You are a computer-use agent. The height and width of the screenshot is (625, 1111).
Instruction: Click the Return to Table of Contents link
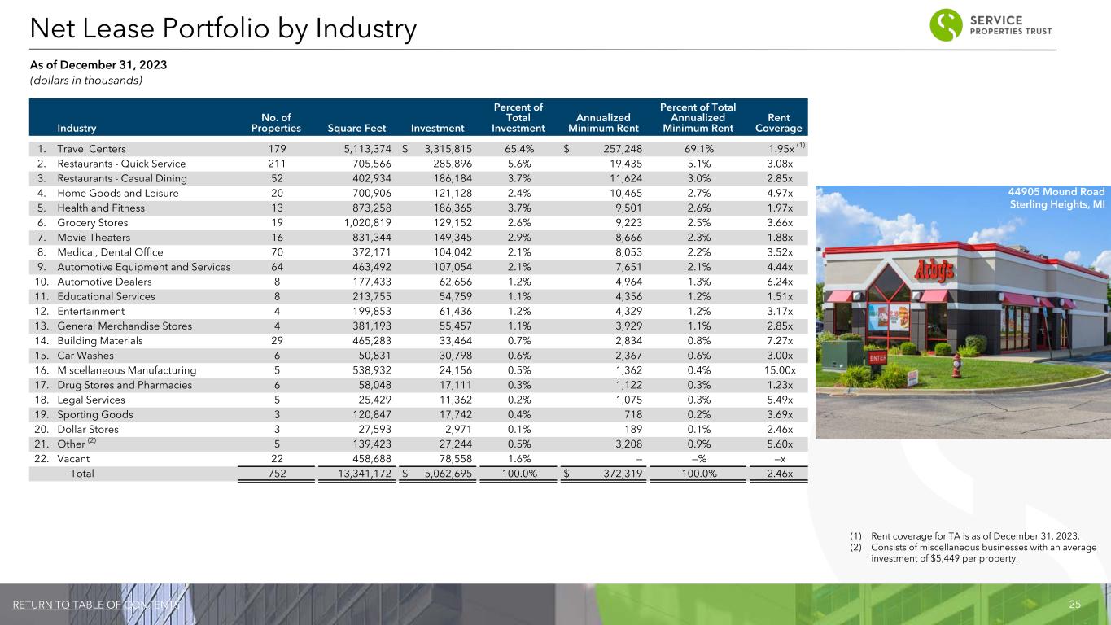pyautogui.click(x=96, y=605)
